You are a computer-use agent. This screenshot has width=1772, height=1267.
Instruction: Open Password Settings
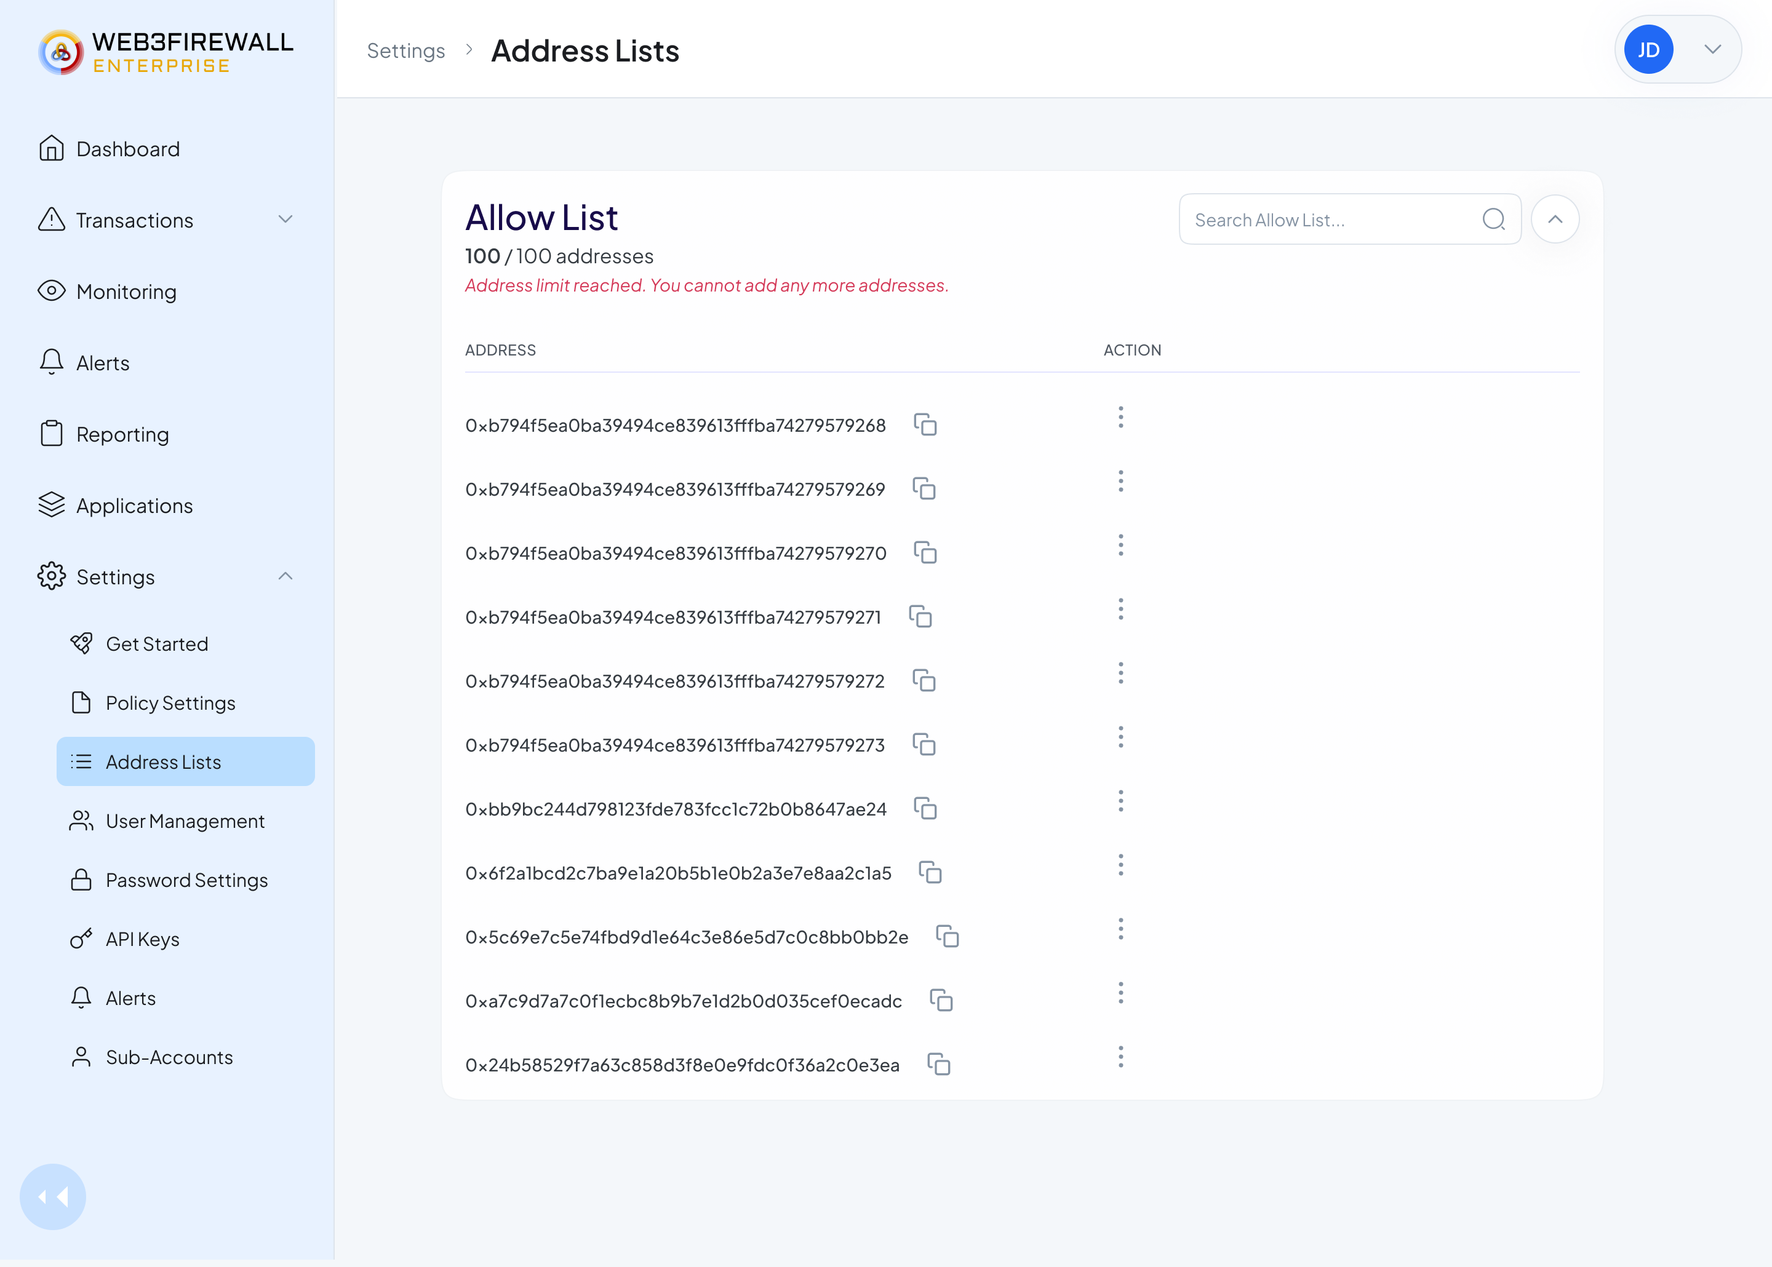pos(169,880)
